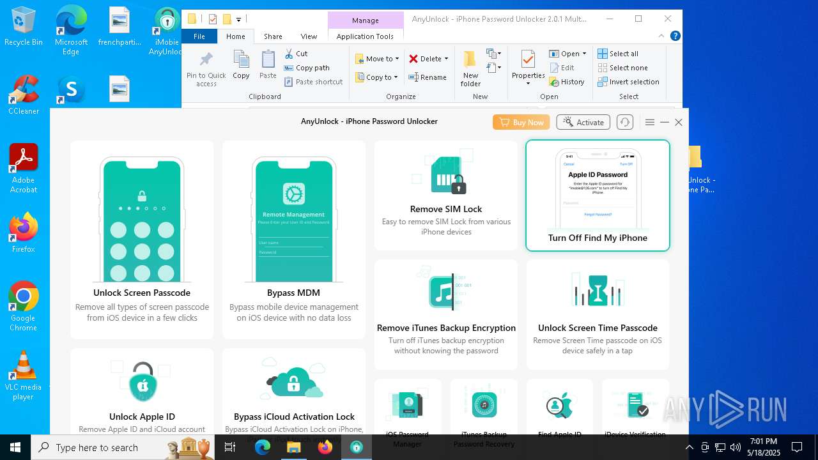Click the Copy ribbon icon

coord(241,65)
